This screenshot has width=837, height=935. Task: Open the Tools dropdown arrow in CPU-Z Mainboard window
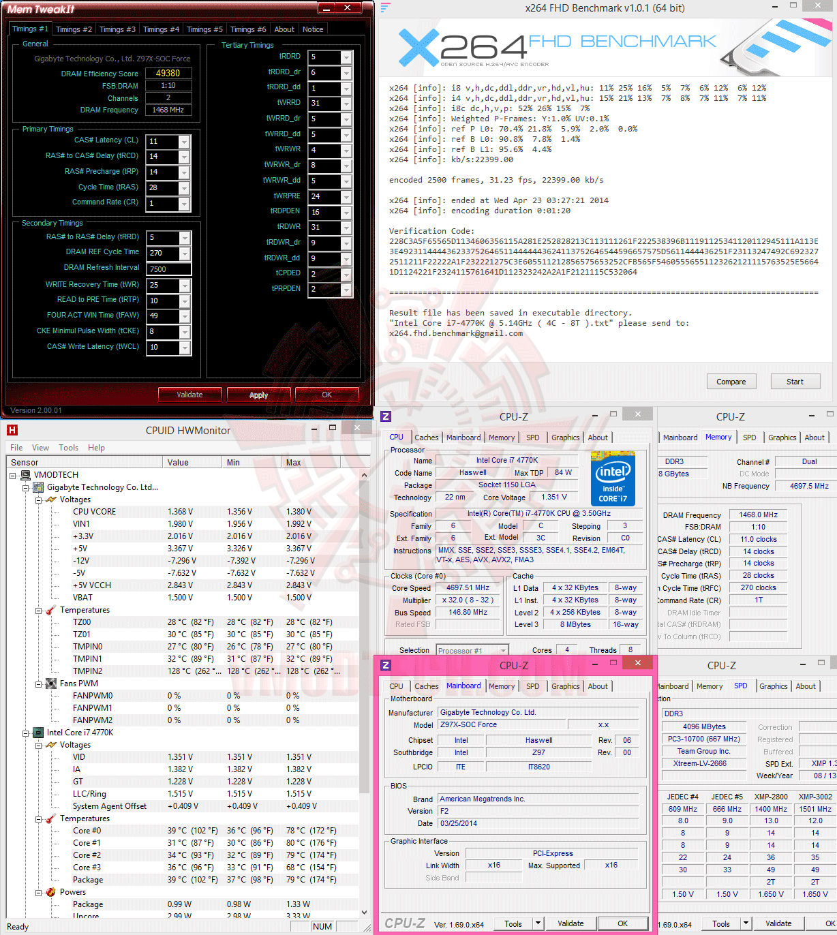click(x=538, y=923)
